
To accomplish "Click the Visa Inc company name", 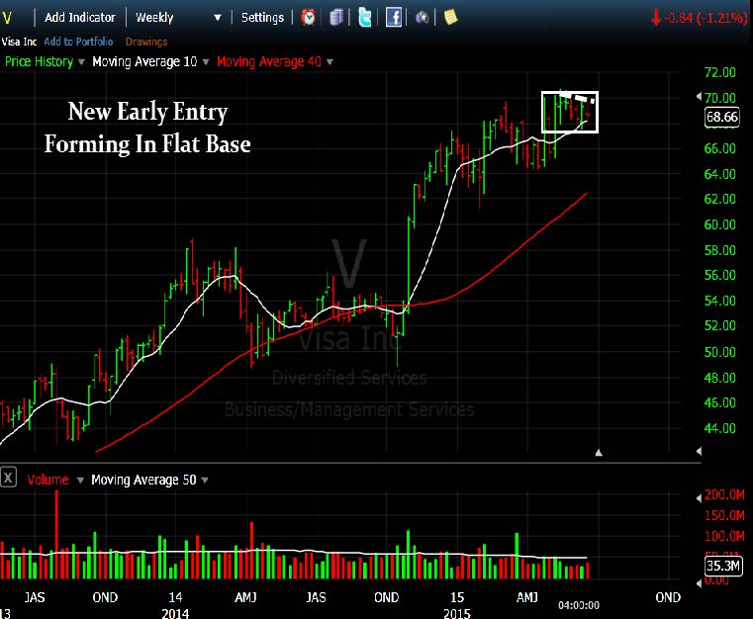I will click(x=19, y=42).
